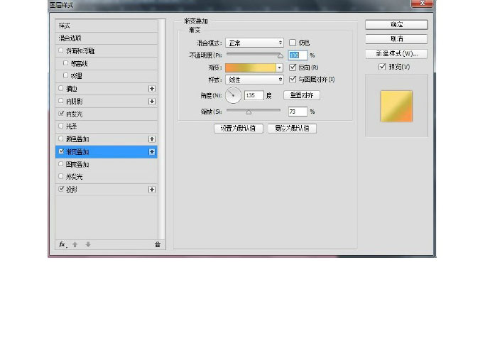Image resolution: width=490 pixels, height=341 pixels.
Task: Move effect down arrow icon
Action: [x=88, y=244]
